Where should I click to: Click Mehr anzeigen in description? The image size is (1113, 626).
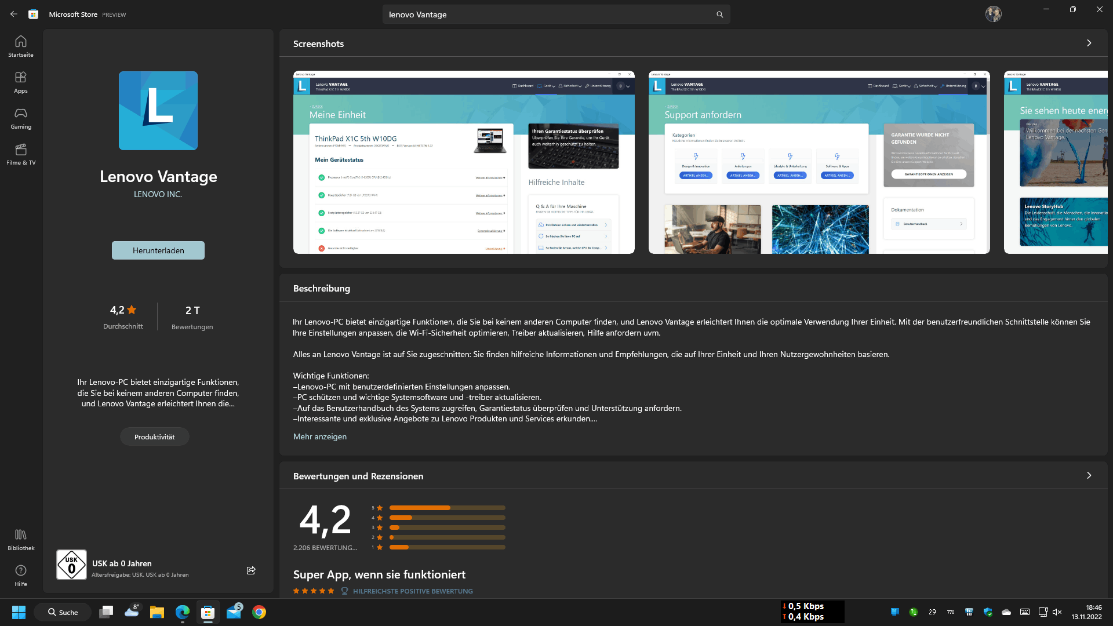[x=320, y=436]
